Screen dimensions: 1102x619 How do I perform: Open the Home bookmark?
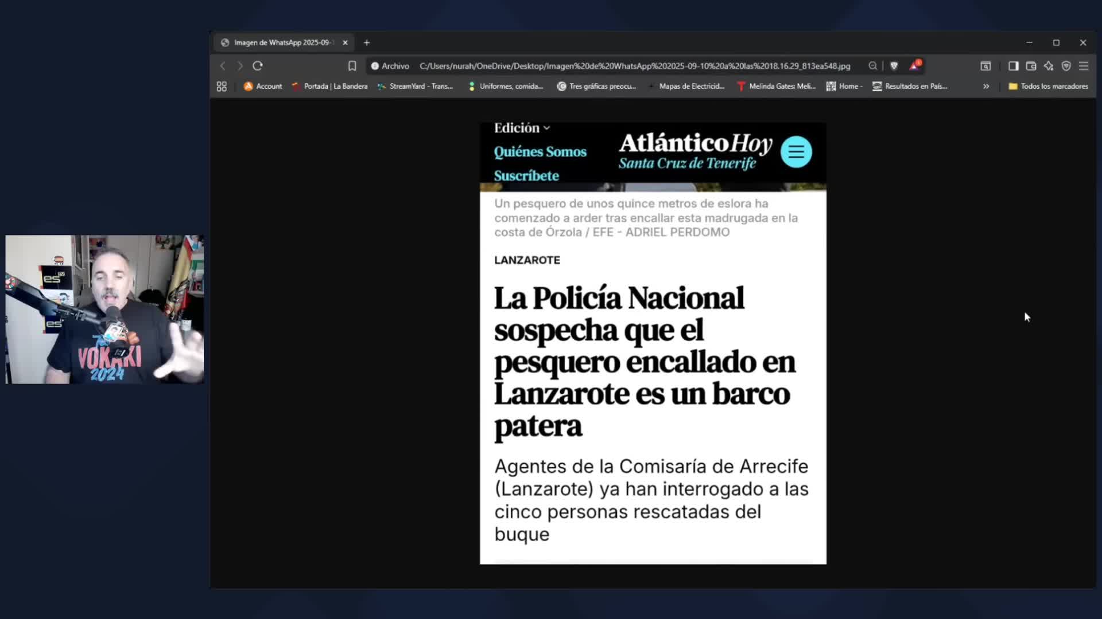[x=844, y=86]
